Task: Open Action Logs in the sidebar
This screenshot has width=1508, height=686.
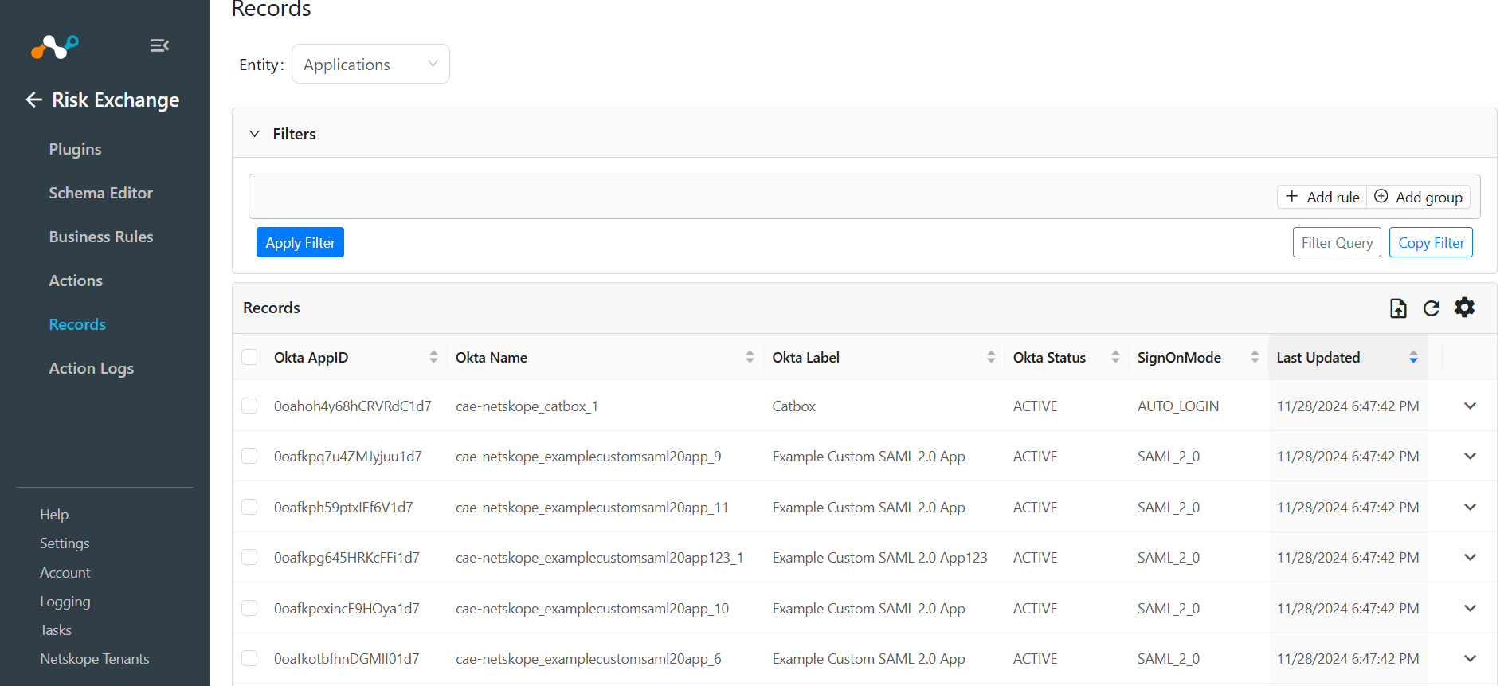Action: tap(92, 368)
